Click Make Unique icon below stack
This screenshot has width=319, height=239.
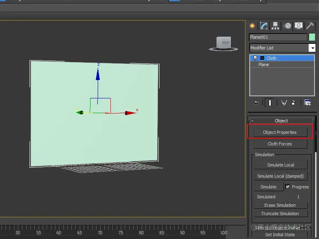[284, 103]
